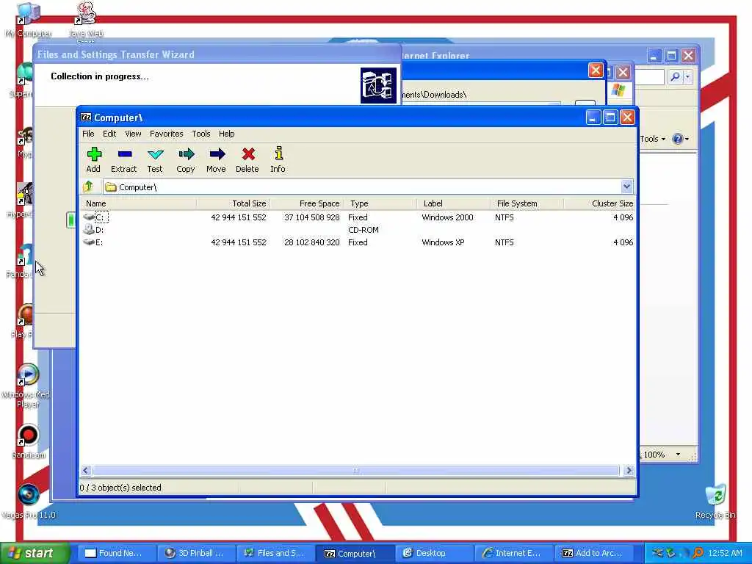Click the Windows 2000 label cell
This screenshot has width=752, height=564.
click(x=447, y=217)
